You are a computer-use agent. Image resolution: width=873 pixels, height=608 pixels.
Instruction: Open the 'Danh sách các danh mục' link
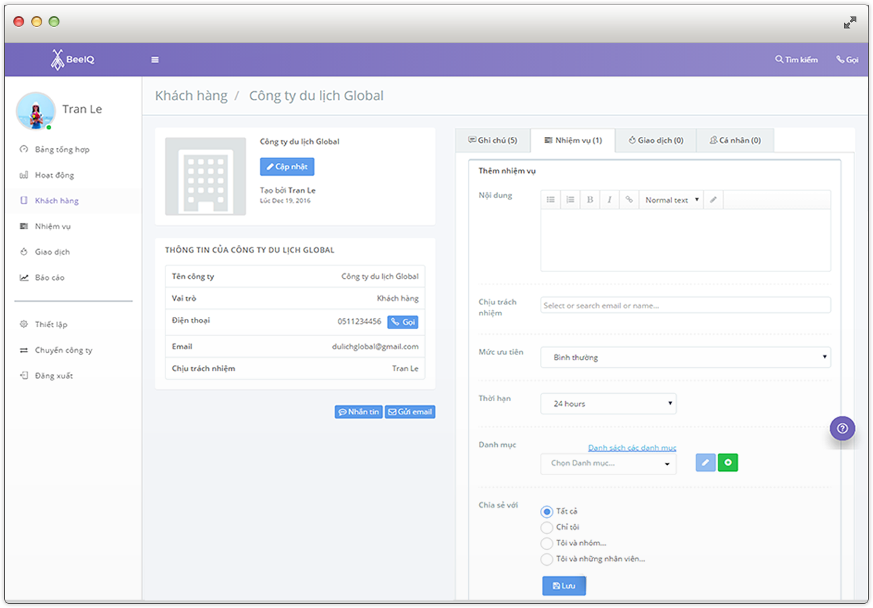632,448
